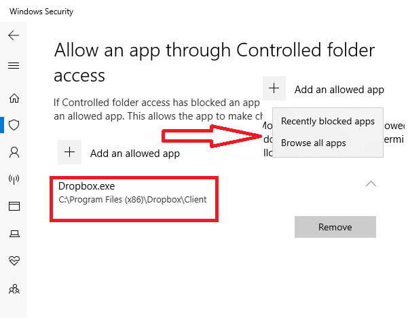Open the Home section icon
This screenshot has height=318, width=408.
tap(14, 99)
